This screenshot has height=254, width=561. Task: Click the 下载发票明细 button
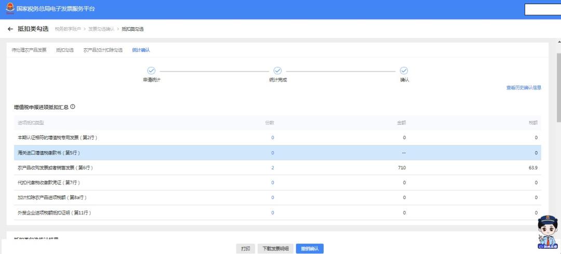[x=275, y=249]
